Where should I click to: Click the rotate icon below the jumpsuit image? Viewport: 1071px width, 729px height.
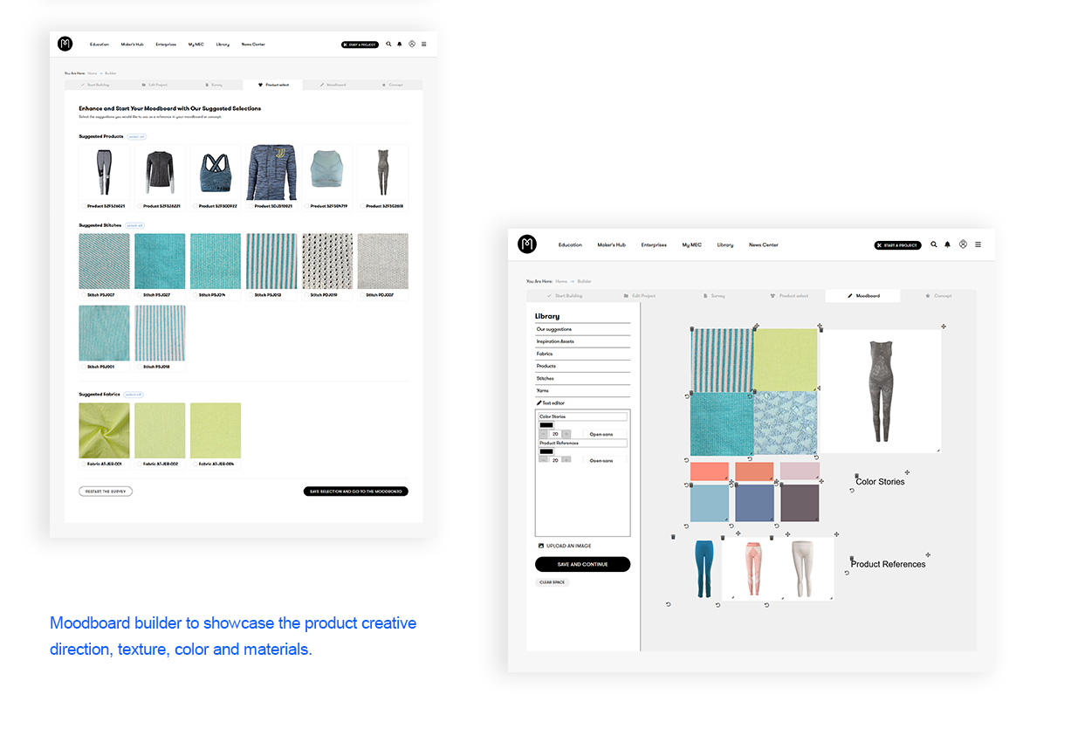(815, 457)
